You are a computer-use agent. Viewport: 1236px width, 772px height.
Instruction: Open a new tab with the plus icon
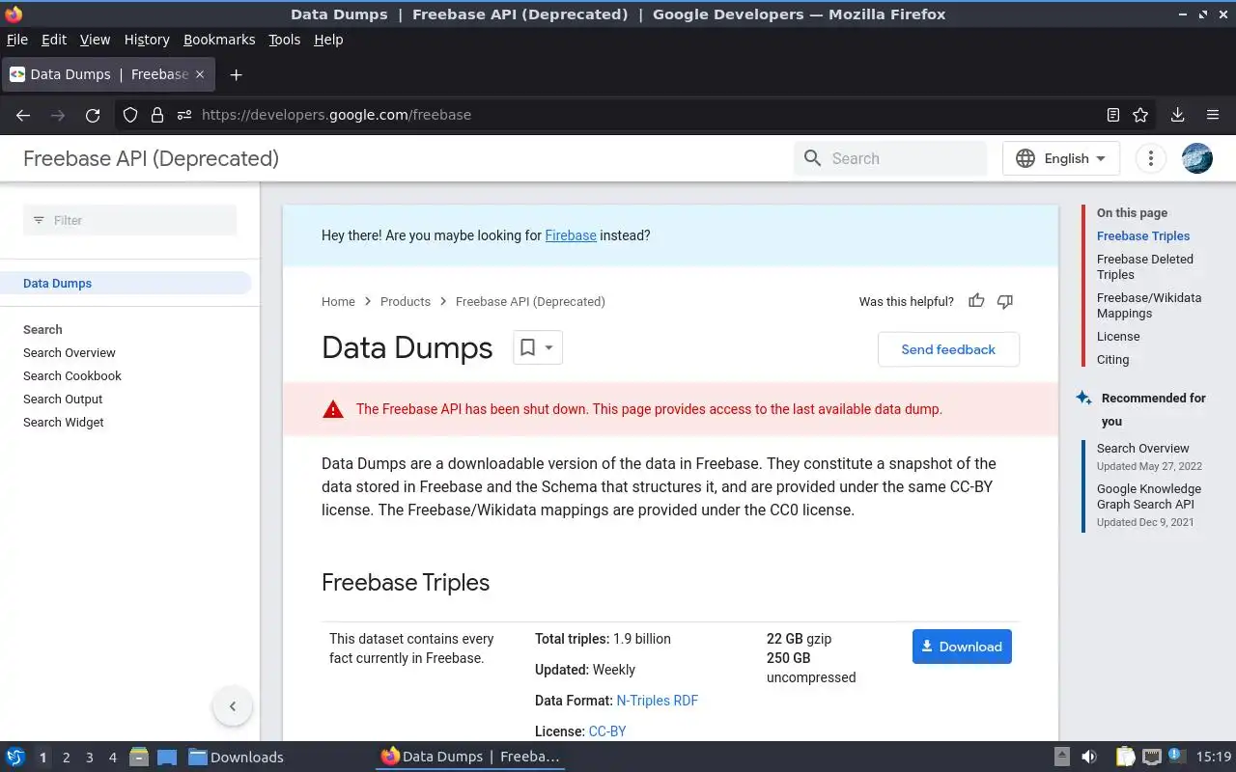[236, 74]
